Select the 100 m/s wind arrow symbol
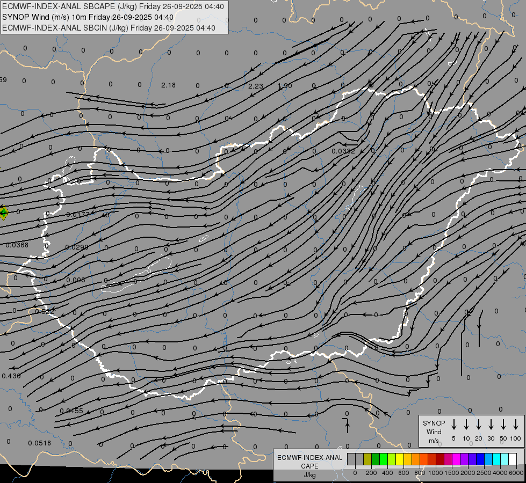526x483 pixels. pyautogui.click(x=516, y=425)
